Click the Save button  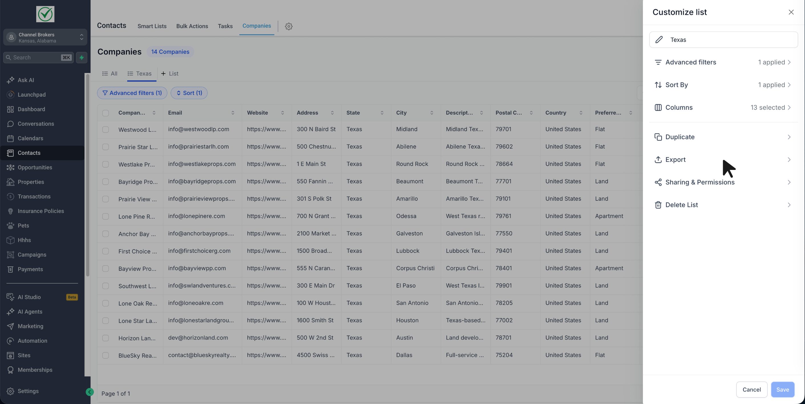pyautogui.click(x=782, y=389)
